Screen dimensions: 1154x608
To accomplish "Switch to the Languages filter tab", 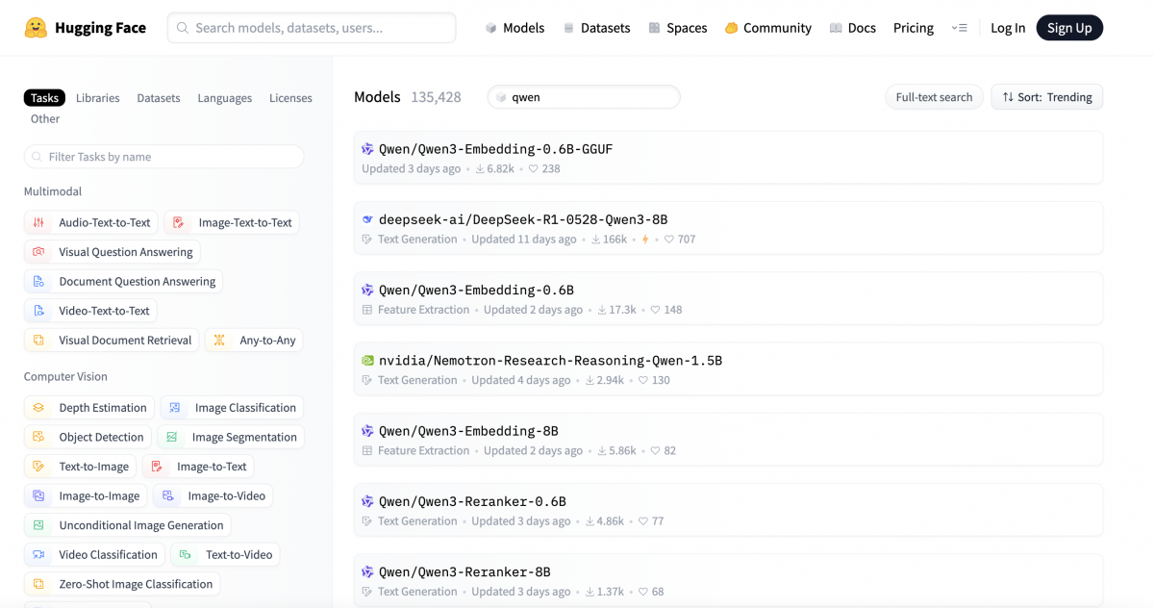I will pyautogui.click(x=225, y=98).
